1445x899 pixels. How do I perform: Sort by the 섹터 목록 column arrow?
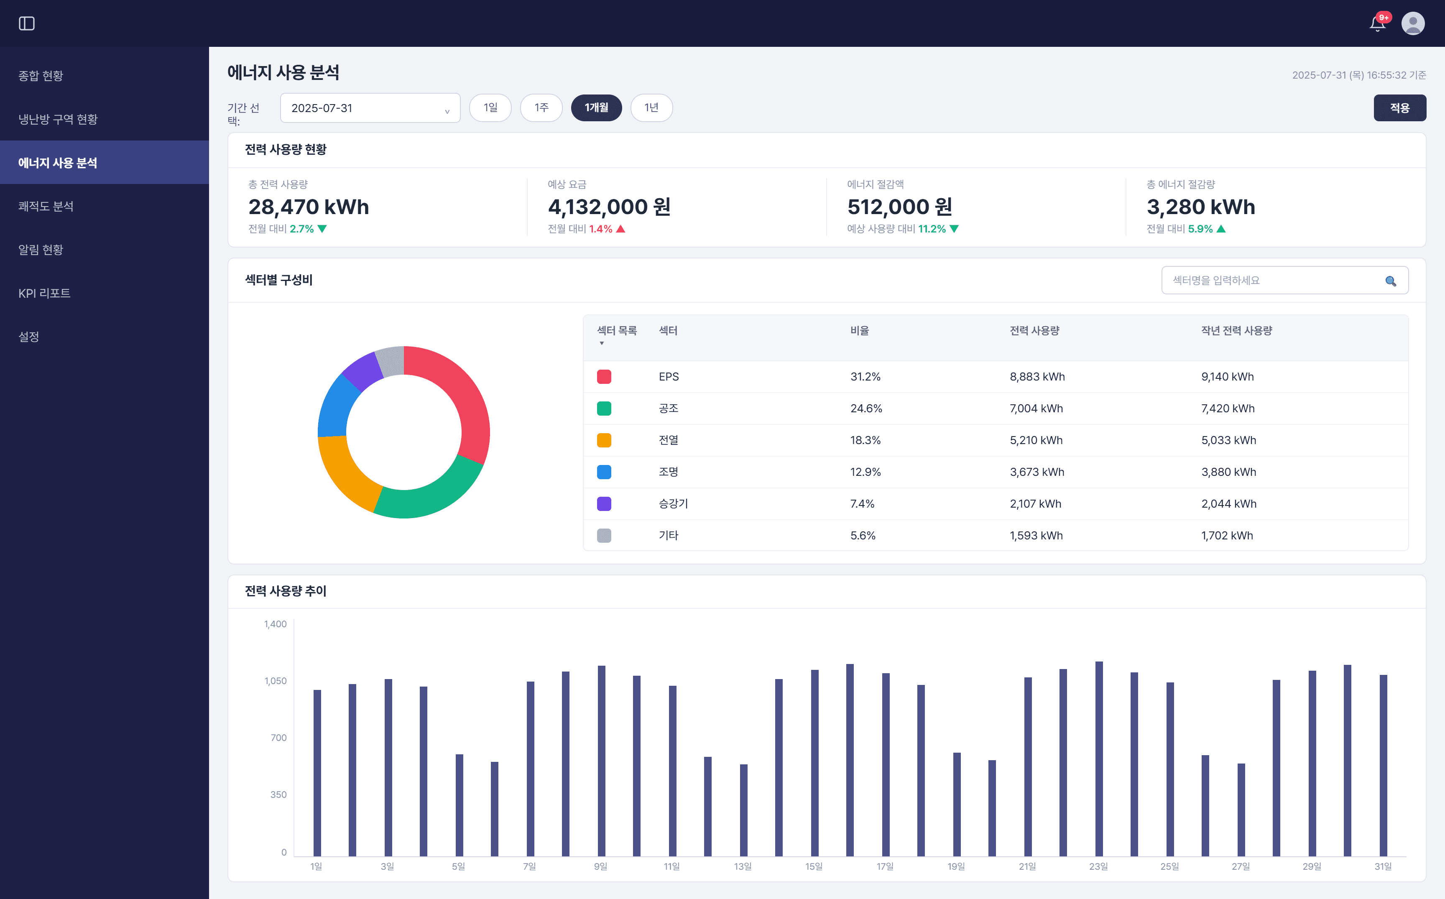[602, 343]
